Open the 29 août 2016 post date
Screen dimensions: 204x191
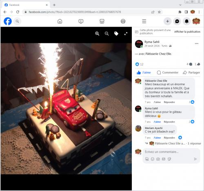pyautogui.click(x=152, y=46)
